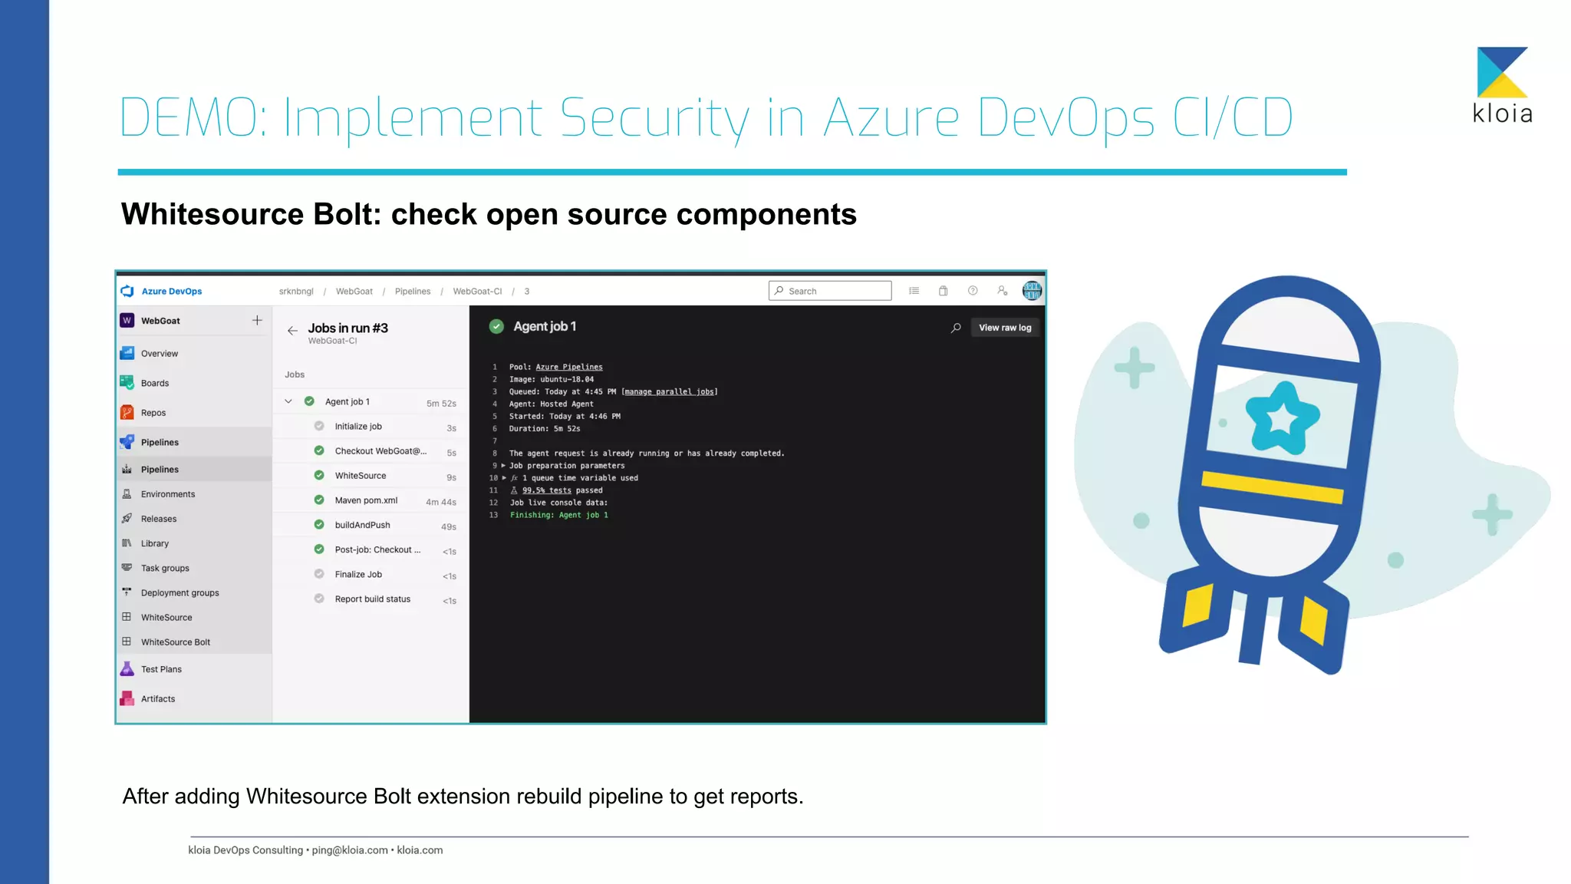Open the WebGoat project avatar
The width and height of the screenshot is (1571, 884).
[127, 321]
